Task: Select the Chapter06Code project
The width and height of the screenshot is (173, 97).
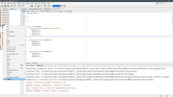Action: [x=5, y=18]
